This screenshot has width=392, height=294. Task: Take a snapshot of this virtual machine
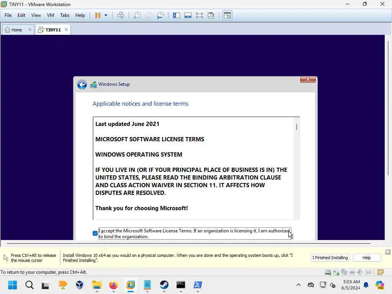click(x=137, y=15)
